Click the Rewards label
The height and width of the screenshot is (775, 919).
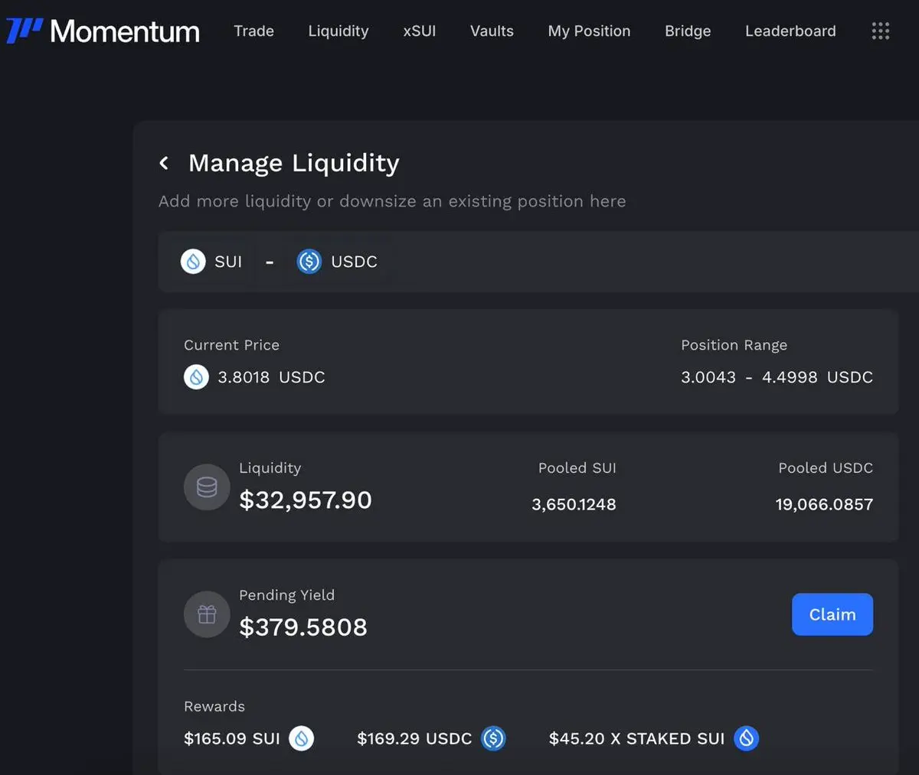point(214,706)
